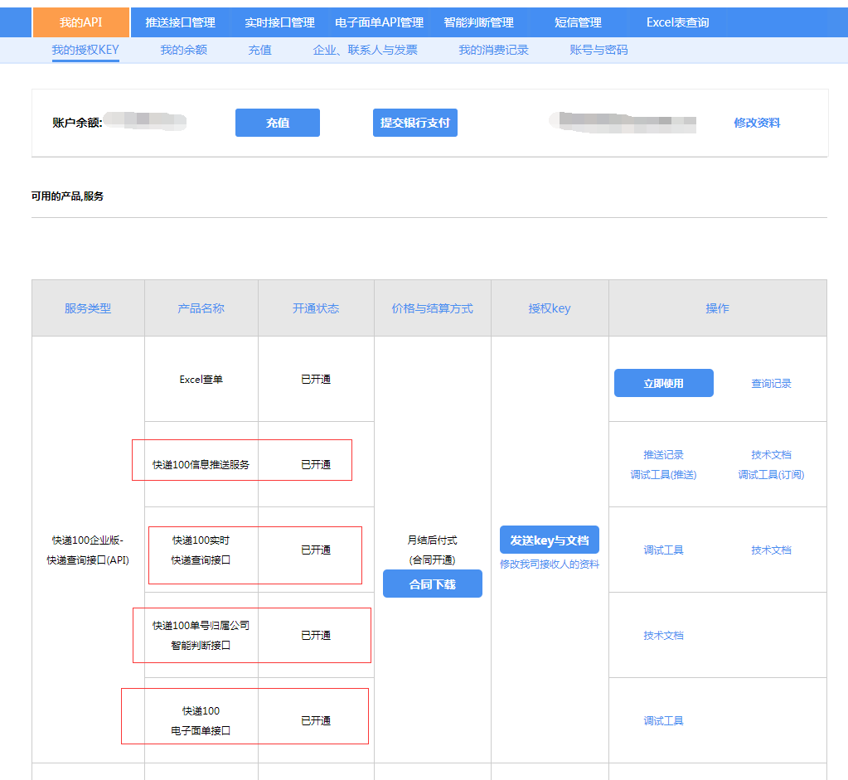Open the 实时接口管理 tab
848x780 pixels.
tap(279, 22)
